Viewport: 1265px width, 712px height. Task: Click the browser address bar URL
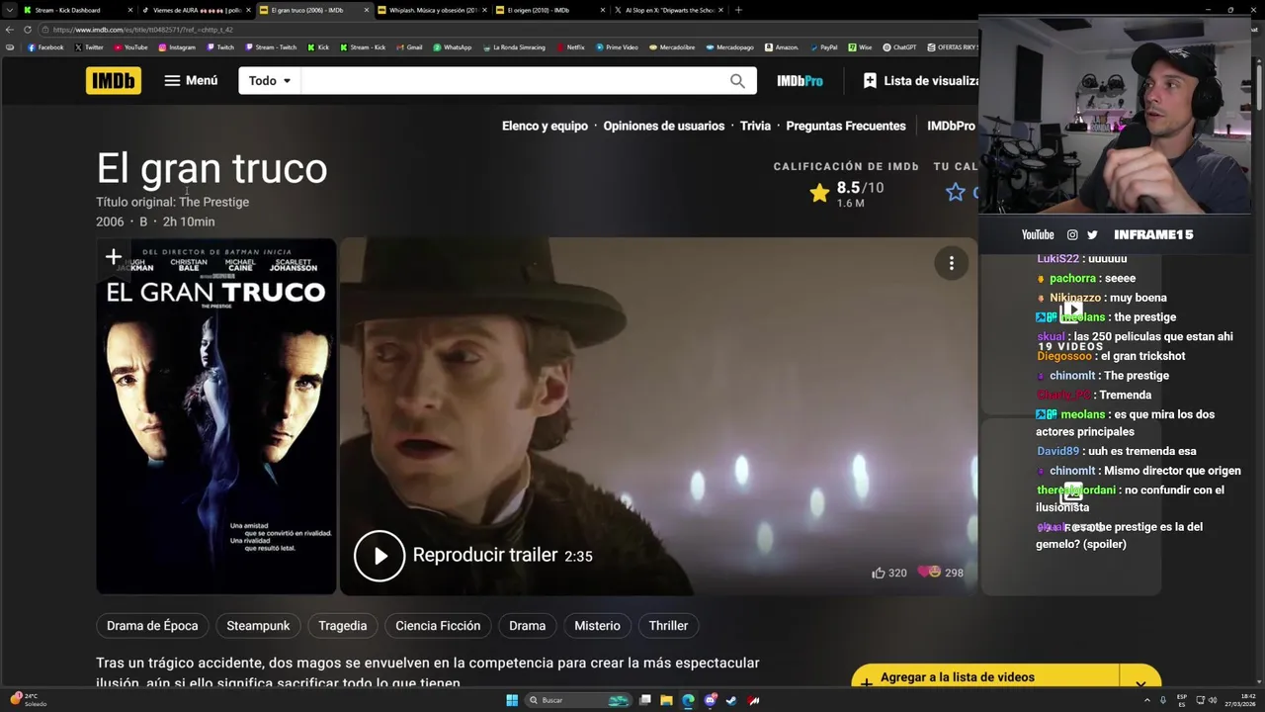(142, 30)
